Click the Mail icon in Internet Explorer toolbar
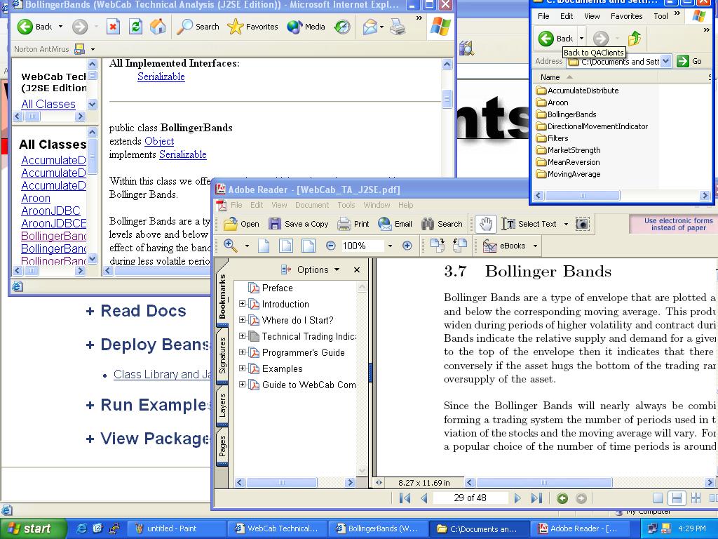The image size is (718, 539). pos(370,27)
